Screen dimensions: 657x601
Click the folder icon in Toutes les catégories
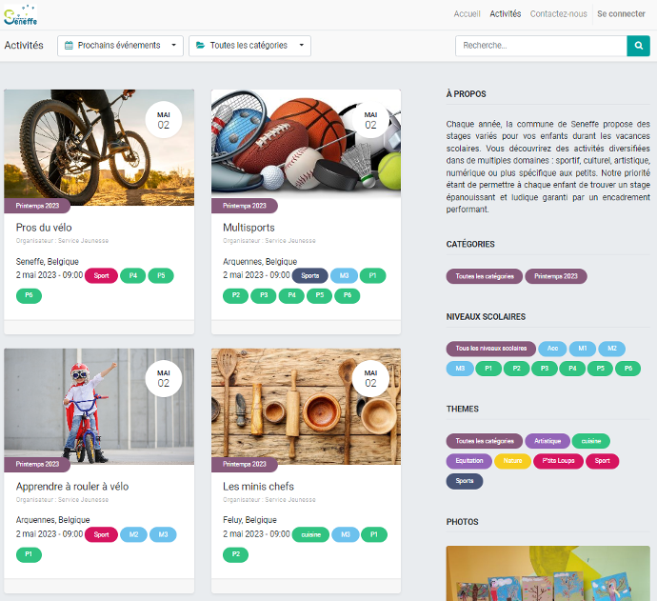point(200,45)
